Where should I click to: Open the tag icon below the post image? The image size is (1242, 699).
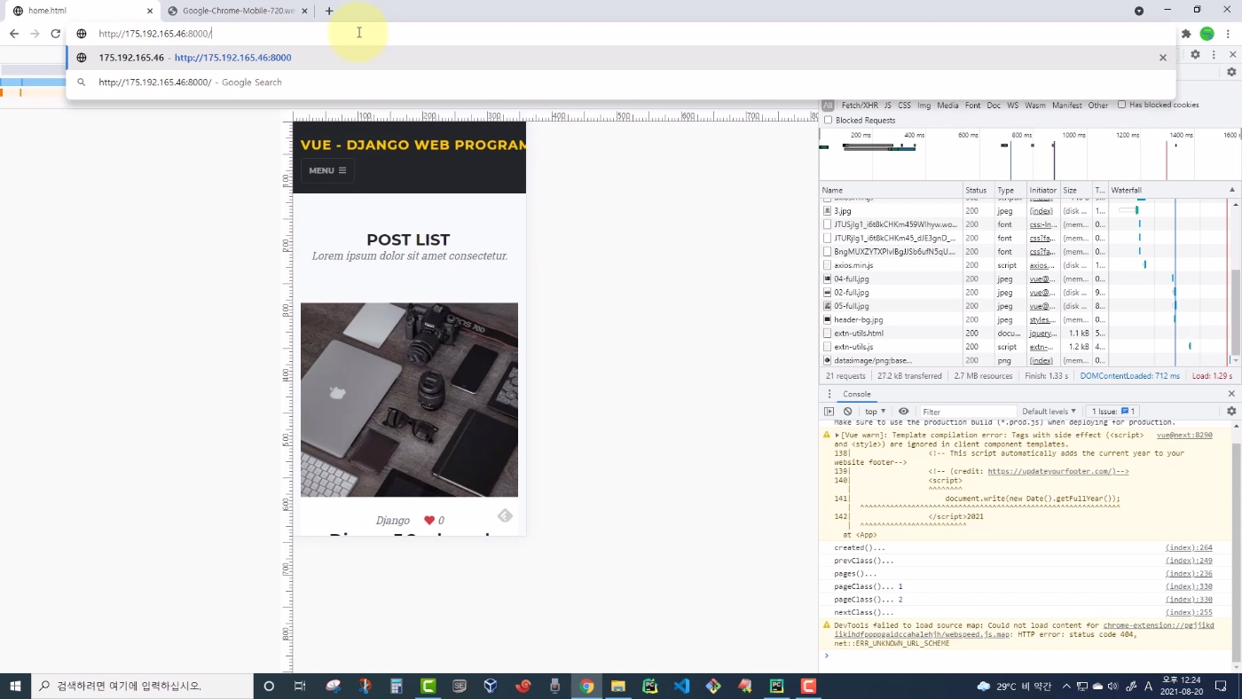[x=505, y=516]
